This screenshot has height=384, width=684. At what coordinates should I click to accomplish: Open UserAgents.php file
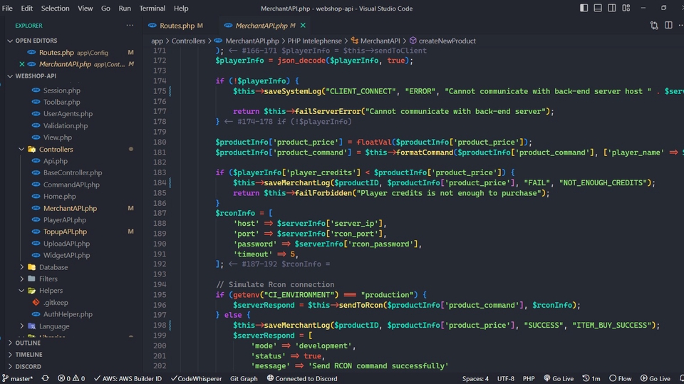[x=68, y=114]
